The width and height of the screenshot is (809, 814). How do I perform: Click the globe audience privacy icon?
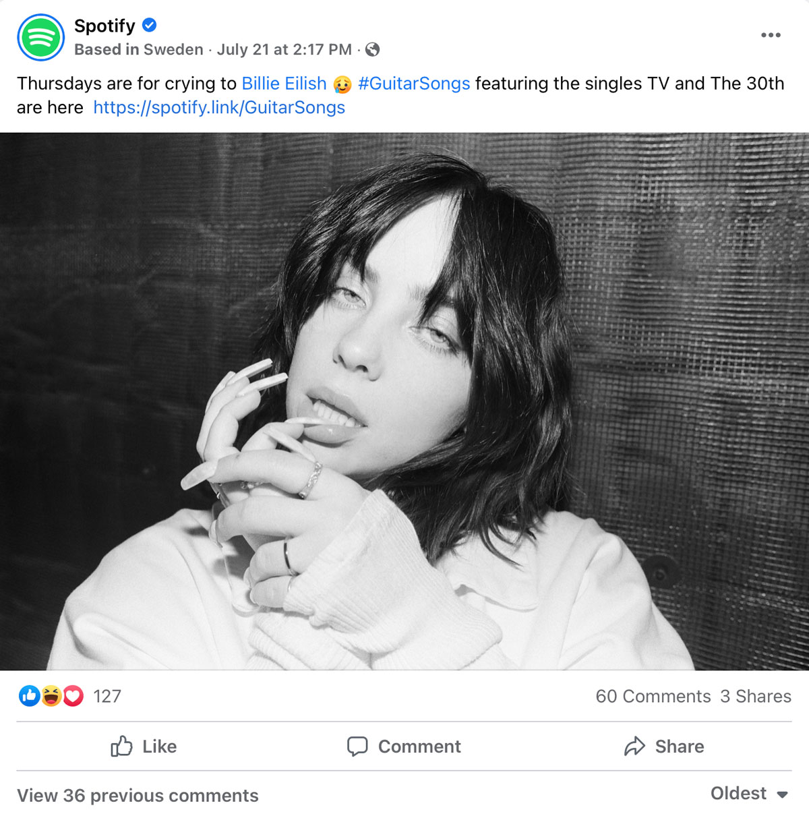tap(373, 49)
